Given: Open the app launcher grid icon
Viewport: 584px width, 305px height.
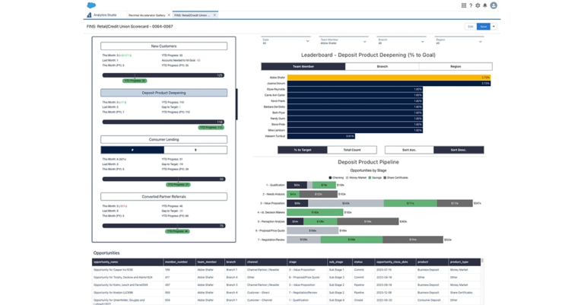Looking at the screenshot, I should click(463, 5).
